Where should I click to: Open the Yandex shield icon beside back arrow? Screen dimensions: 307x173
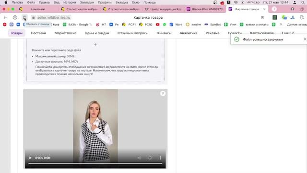15,17
